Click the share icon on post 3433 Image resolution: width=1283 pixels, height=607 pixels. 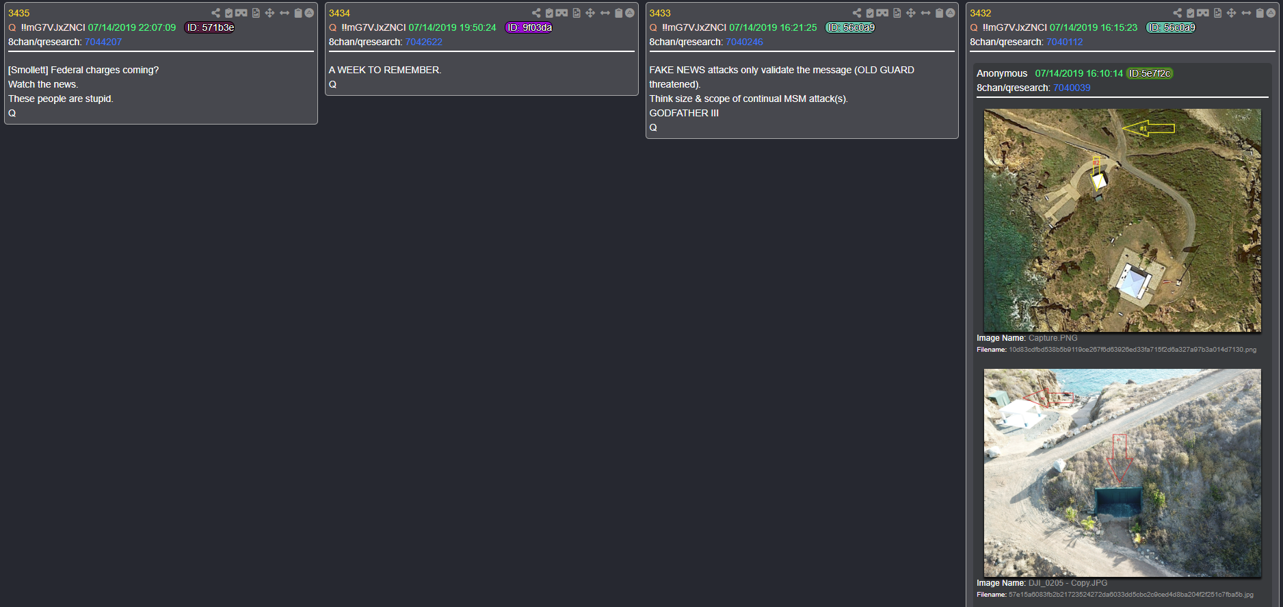coord(857,13)
